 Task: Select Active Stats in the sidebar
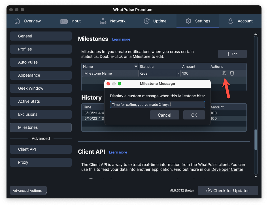(x=41, y=101)
